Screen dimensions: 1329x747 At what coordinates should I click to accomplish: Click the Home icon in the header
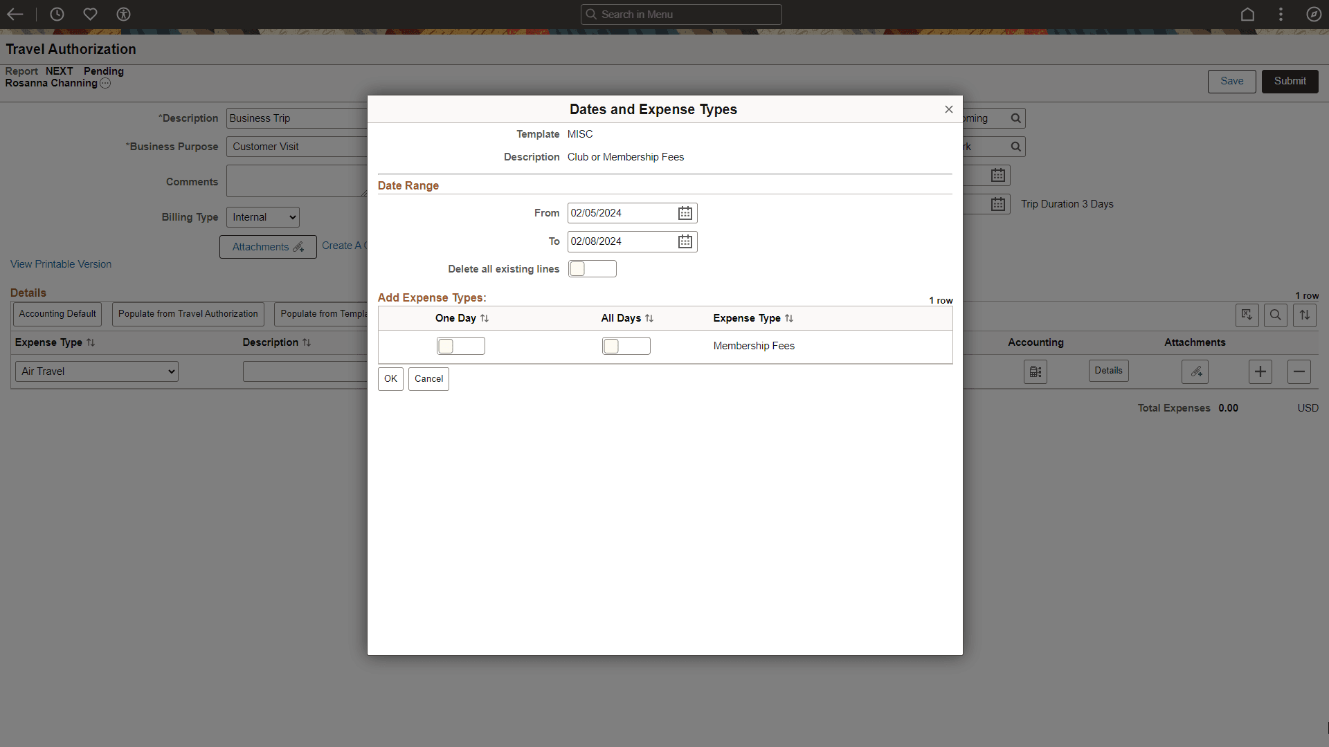click(1247, 14)
